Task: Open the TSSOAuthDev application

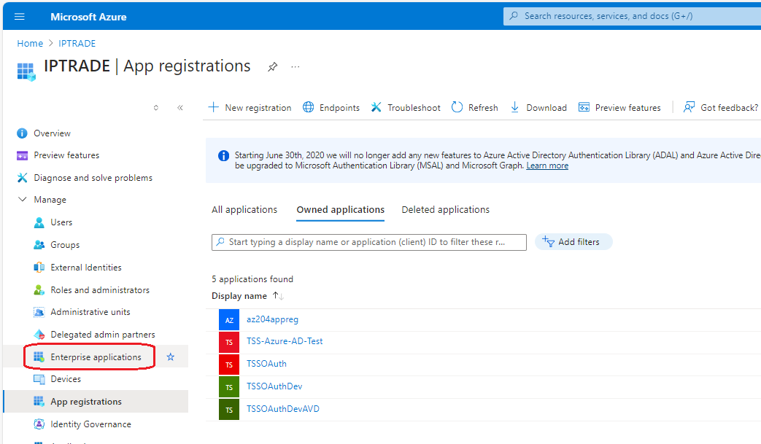Action: 274,386
